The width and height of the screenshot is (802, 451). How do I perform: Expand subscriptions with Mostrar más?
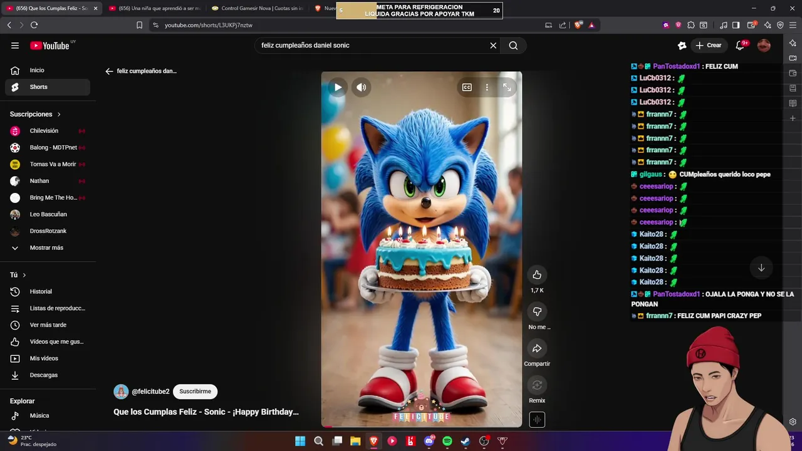tap(48, 247)
